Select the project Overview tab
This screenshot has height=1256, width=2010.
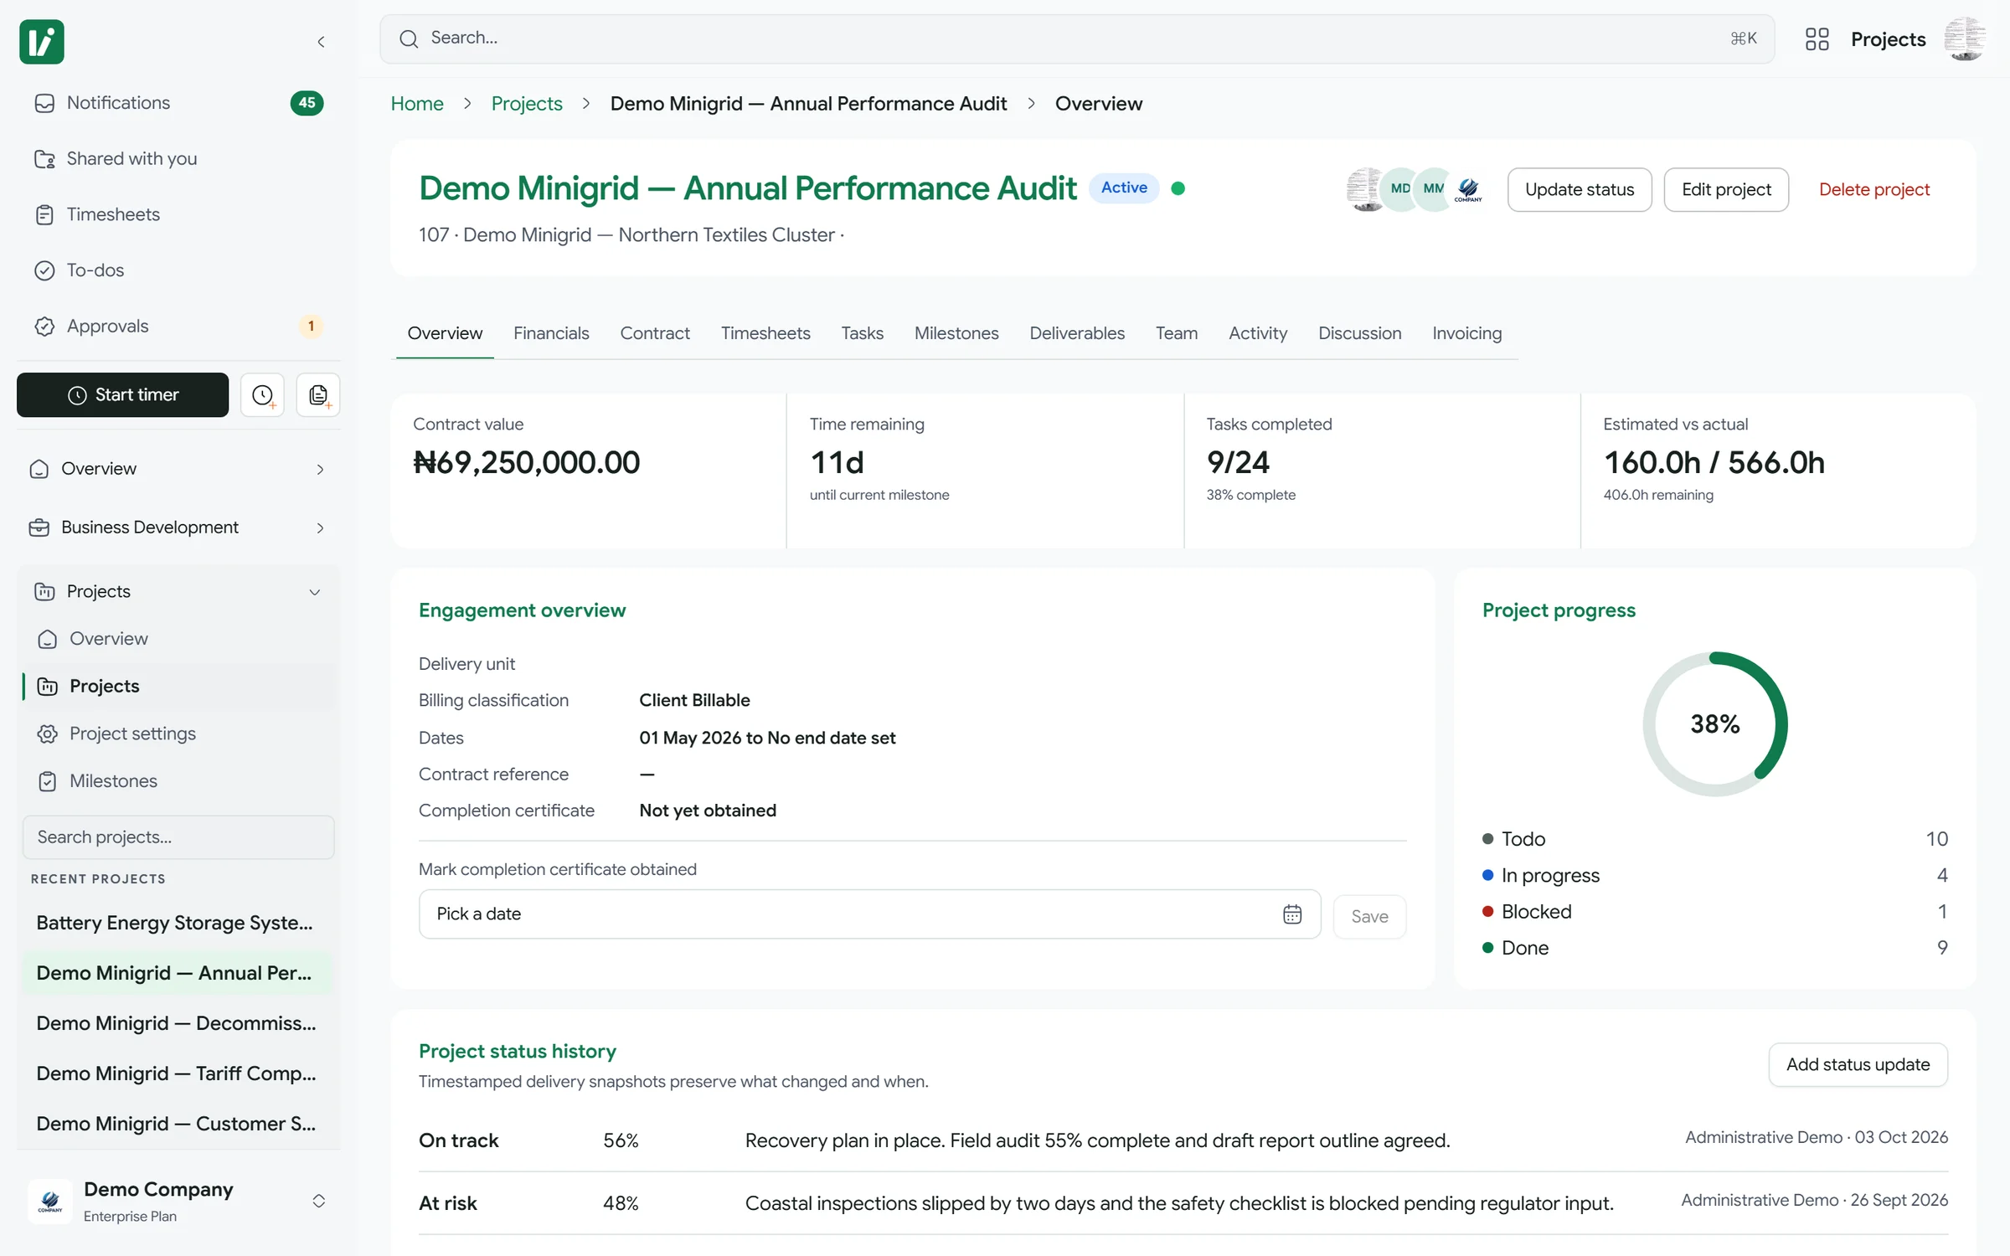[x=445, y=333]
